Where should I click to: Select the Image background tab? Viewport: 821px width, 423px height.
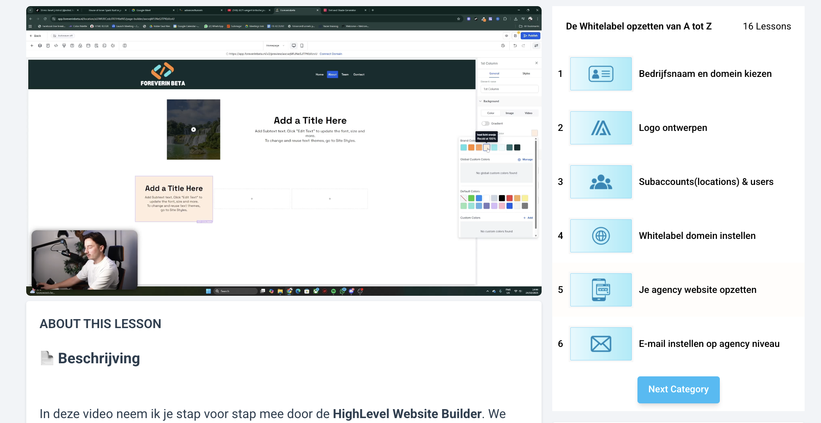coord(510,113)
